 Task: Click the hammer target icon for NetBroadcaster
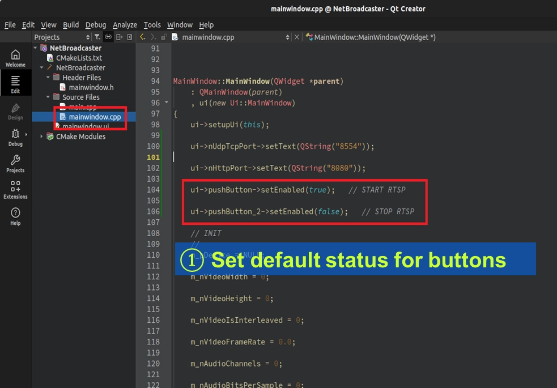50,67
